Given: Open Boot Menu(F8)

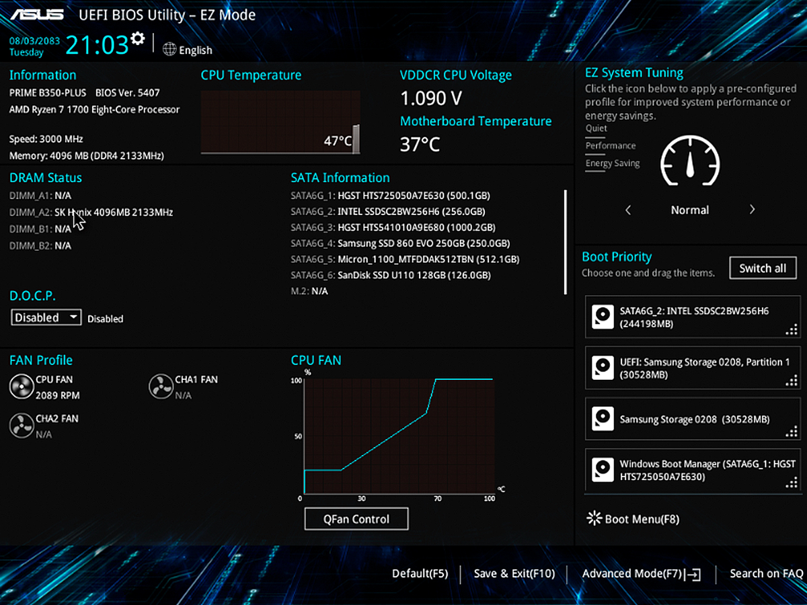Looking at the screenshot, I should [642, 519].
